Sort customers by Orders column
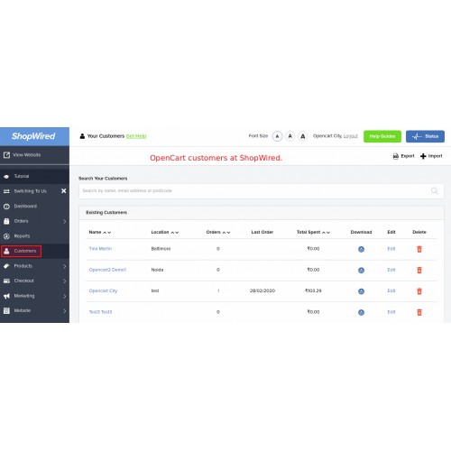This screenshot has width=451, height=451. pyautogui.click(x=218, y=232)
